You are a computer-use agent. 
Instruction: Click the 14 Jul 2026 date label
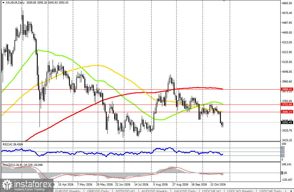tap(142, 185)
